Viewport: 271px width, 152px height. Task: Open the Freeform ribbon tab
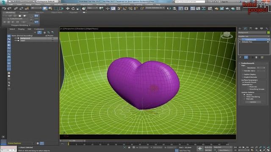(24, 13)
